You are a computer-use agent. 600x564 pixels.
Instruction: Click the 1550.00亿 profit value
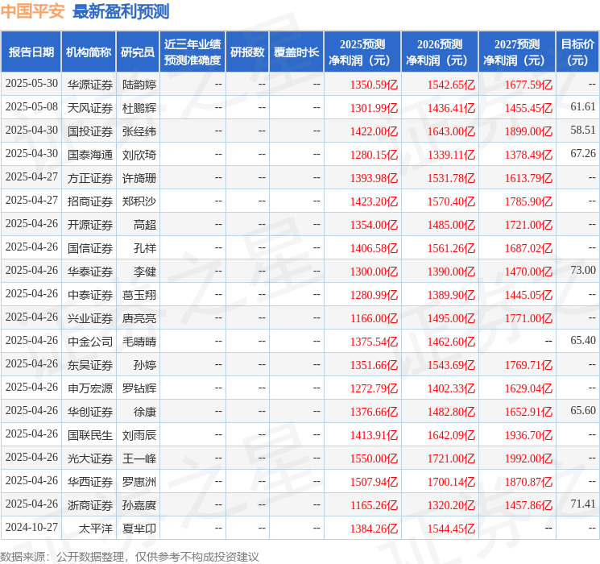(374, 458)
